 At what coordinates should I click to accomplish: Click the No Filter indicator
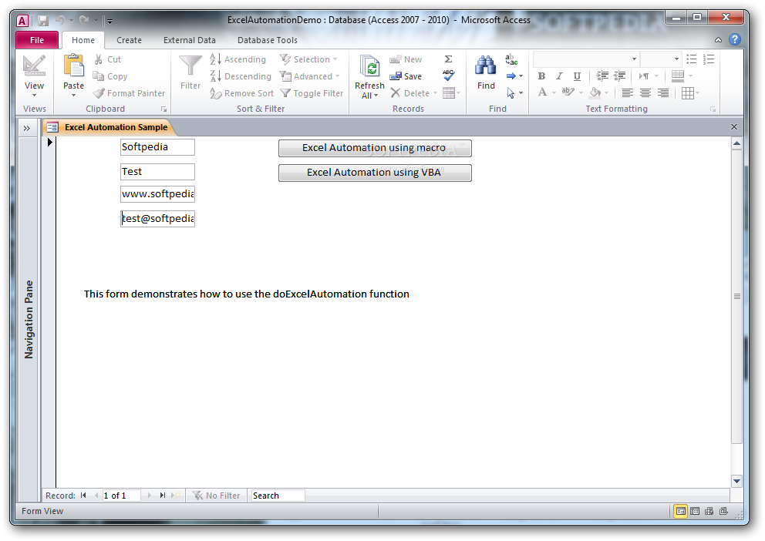[x=217, y=496]
